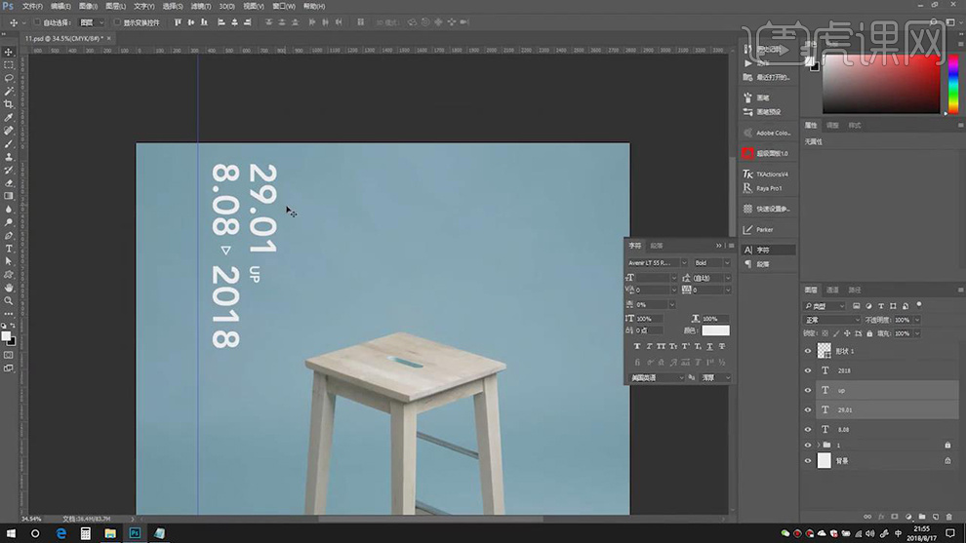Open the layer filter type dropdown

click(x=825, y=306)
